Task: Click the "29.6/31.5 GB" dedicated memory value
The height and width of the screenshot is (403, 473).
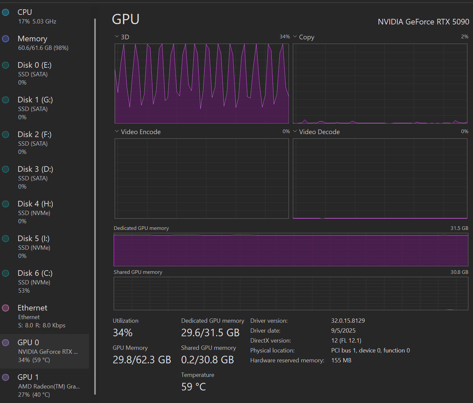Action: [210, 333]
